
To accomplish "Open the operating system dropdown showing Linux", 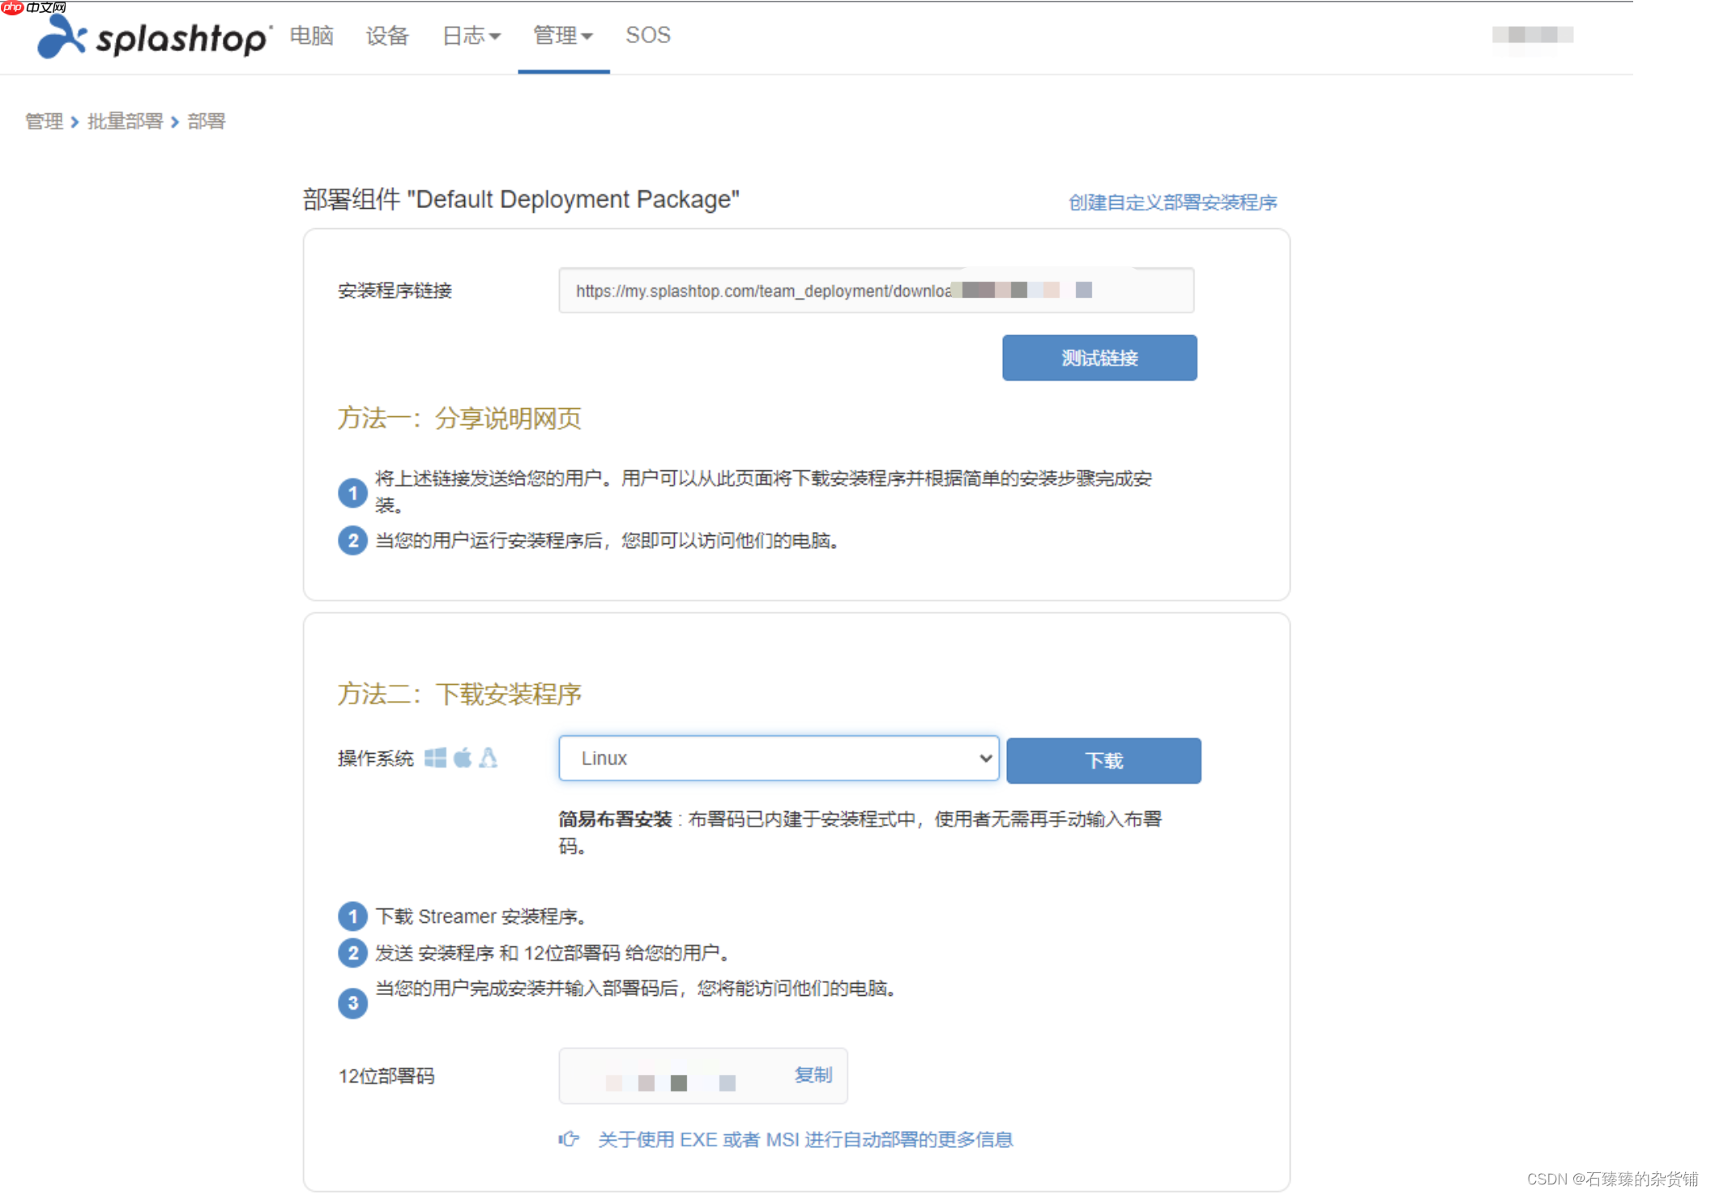I will [778, 759].
